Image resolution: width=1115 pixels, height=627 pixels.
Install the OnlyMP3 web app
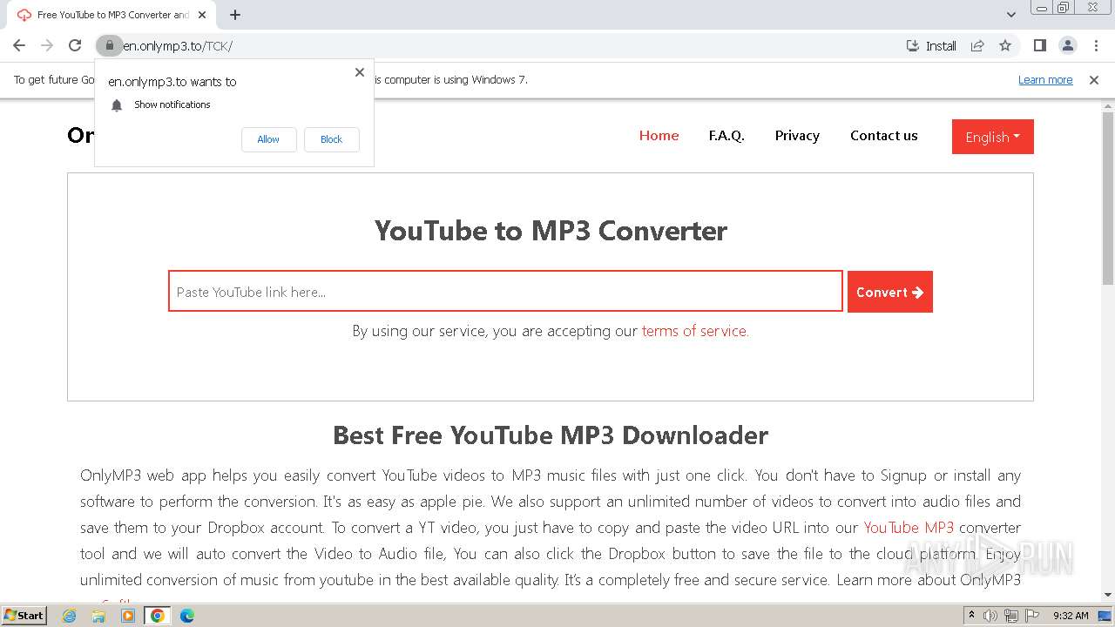click(931, 45)
